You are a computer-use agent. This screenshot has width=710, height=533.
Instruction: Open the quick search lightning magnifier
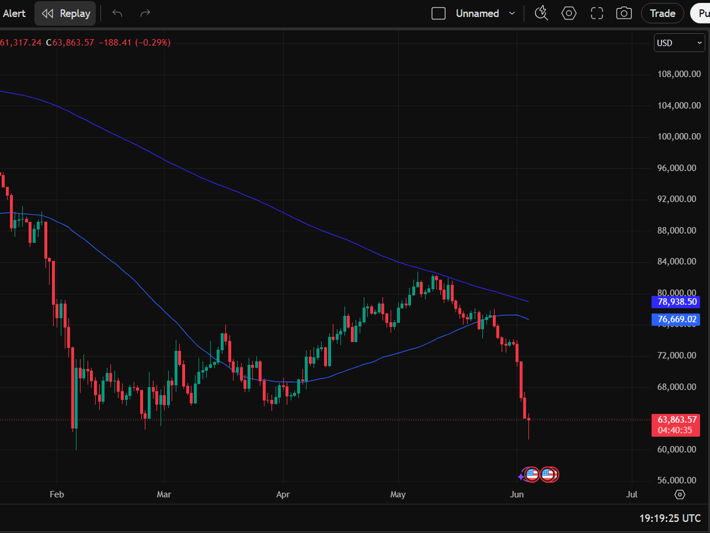[541, 13]
